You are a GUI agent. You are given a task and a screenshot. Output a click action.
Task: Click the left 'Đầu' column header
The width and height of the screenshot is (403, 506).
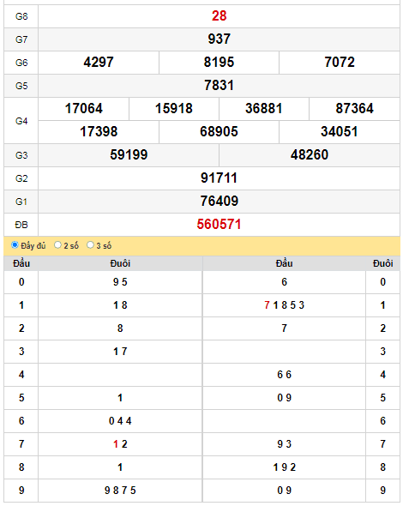(21, 263)
